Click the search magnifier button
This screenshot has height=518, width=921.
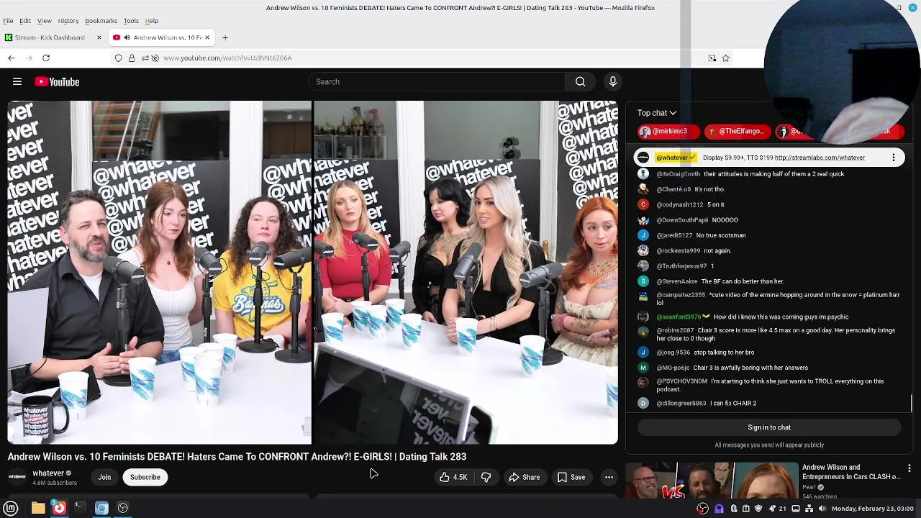pyautogui.click(x=580, y=82)
